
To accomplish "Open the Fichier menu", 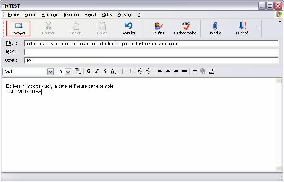I will point(13,15).
